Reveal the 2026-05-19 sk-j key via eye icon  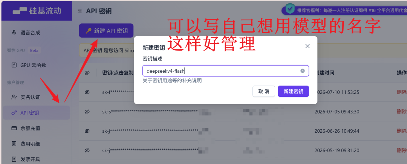(x=87, y=150)
